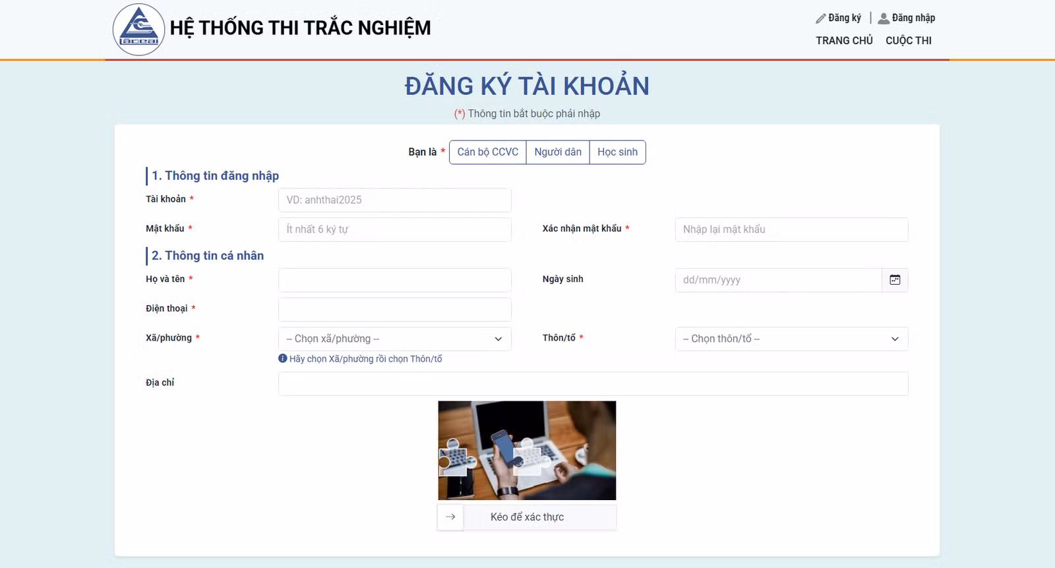The height and width of the screenshot is (568, 1055).
Task: Click the Ngày sinh date field
Action: (x=778, y=280)
